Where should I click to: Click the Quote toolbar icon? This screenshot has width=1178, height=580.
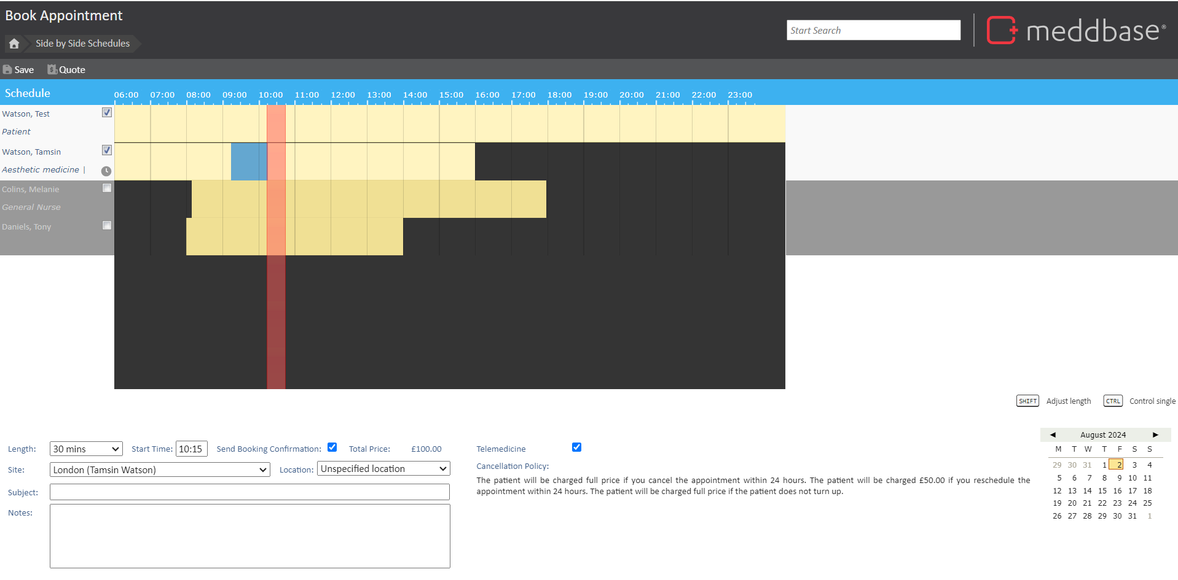pos(52,70)
